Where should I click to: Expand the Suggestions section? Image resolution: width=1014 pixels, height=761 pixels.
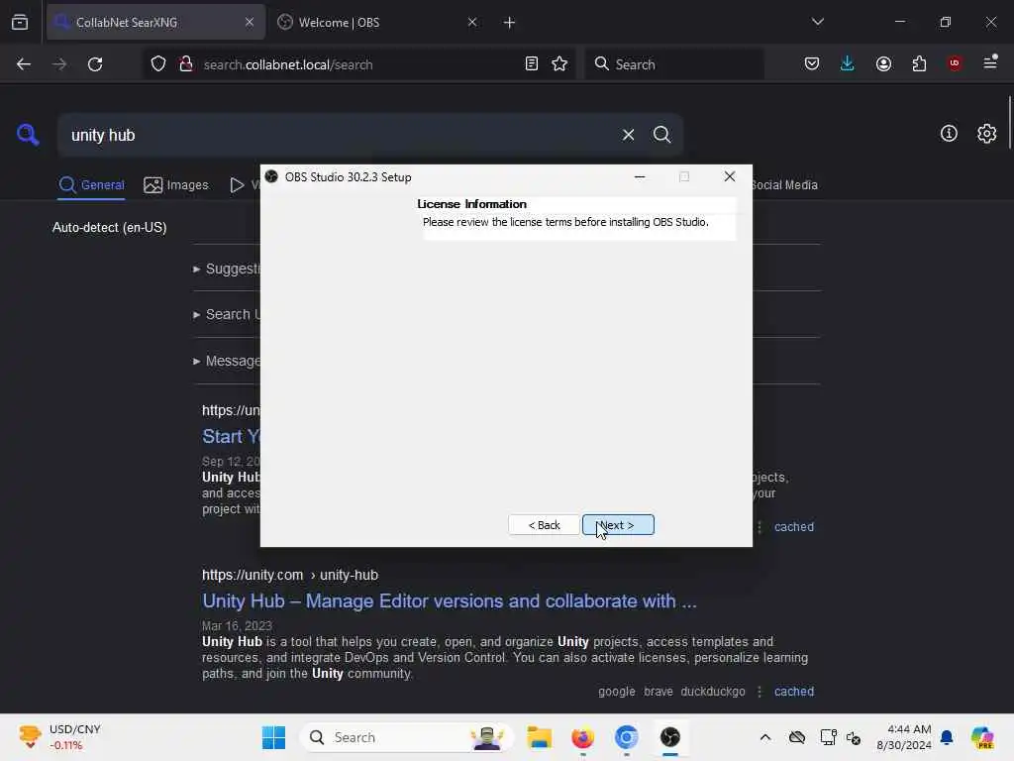(x=227, y=269)
